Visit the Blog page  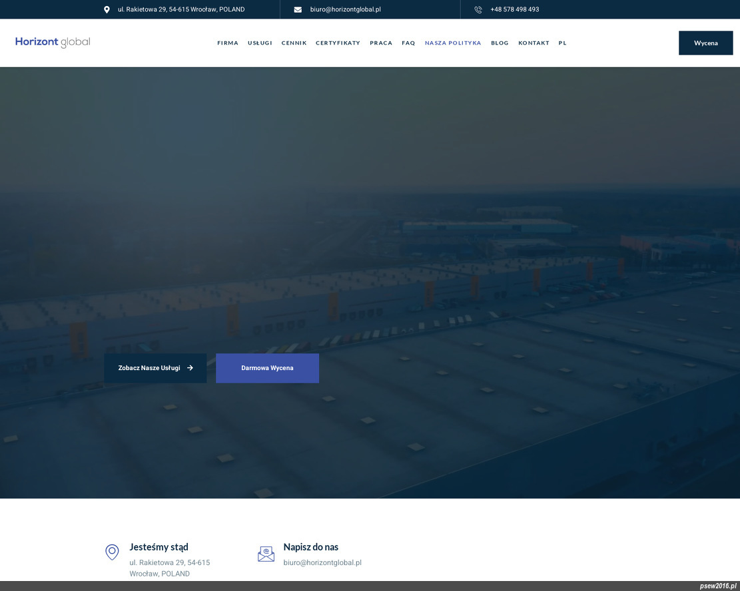[x=500, y=43]
